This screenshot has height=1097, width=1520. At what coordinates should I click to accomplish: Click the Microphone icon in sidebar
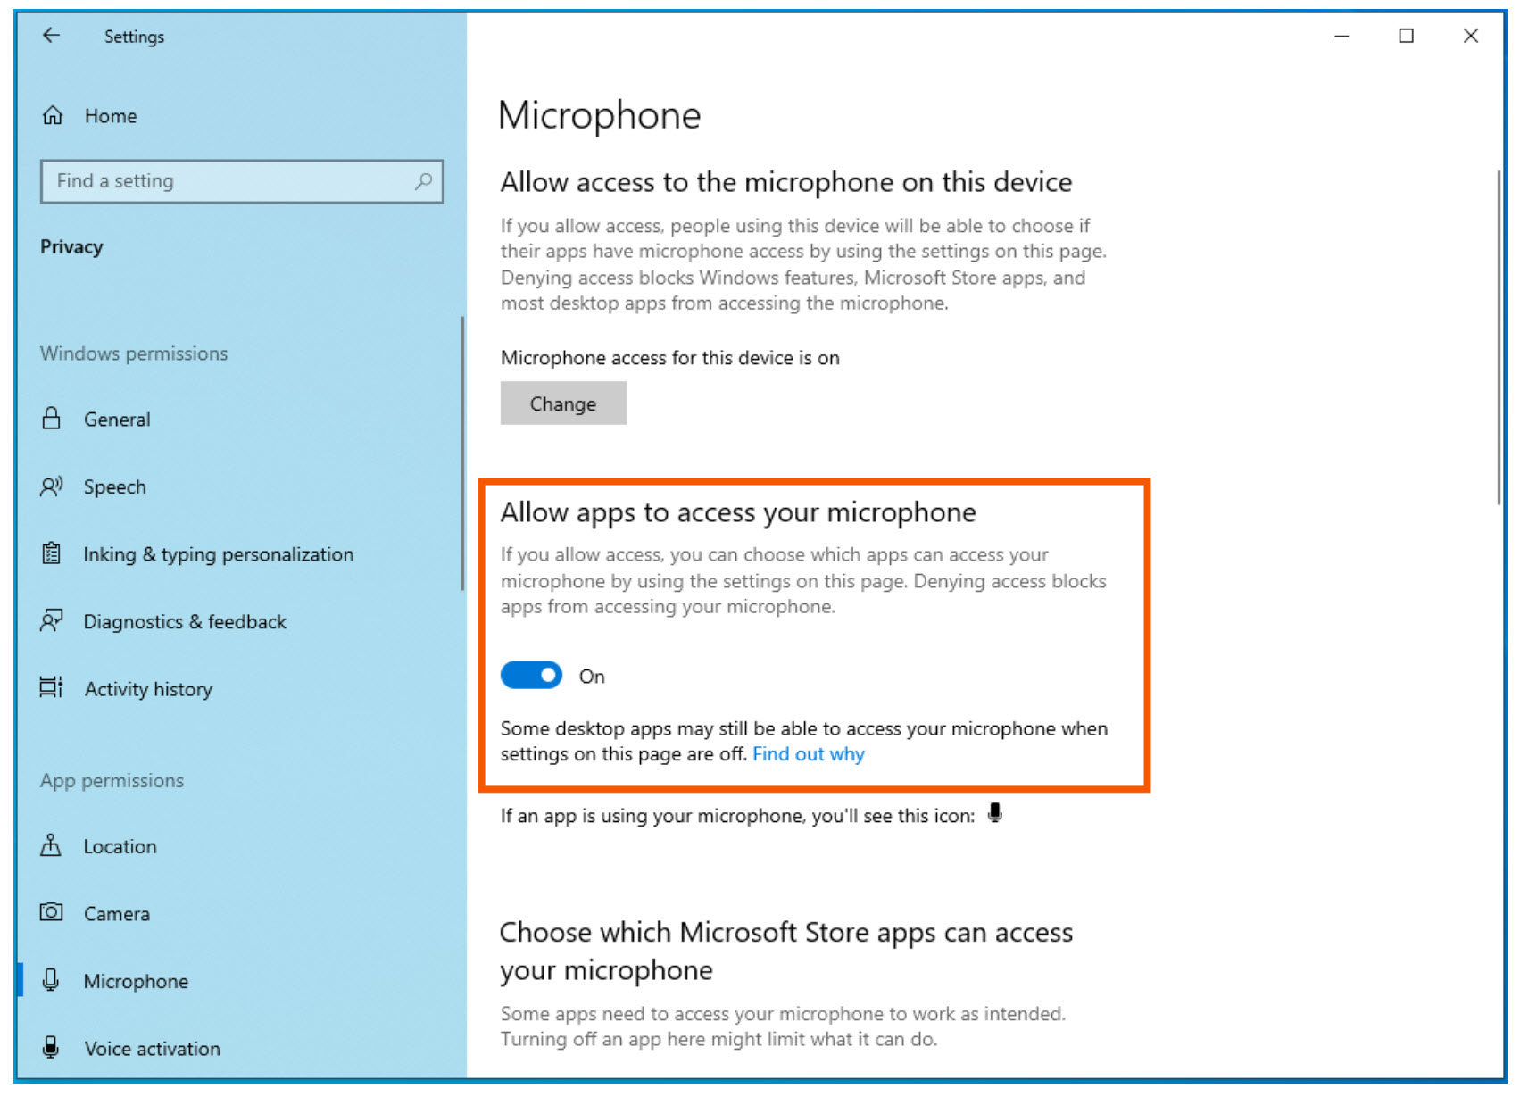click(52, 981)
